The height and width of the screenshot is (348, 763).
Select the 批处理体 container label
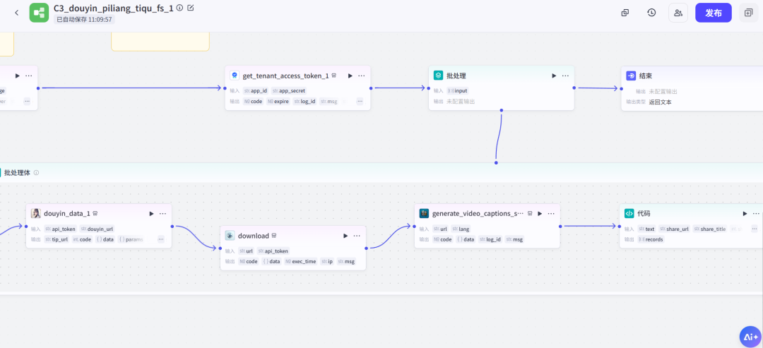(x=17, y=172)
